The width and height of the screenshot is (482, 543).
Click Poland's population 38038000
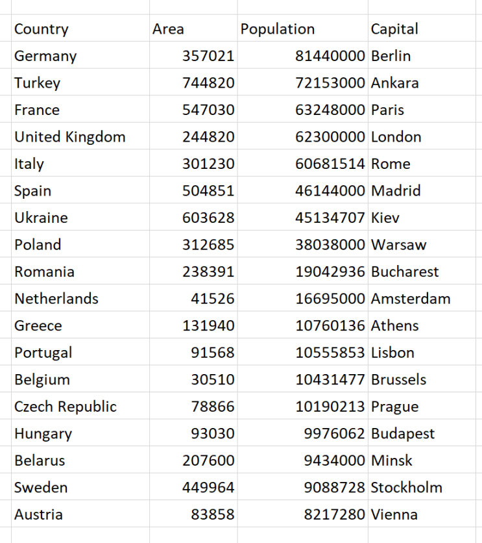click(x=330, y=245)
